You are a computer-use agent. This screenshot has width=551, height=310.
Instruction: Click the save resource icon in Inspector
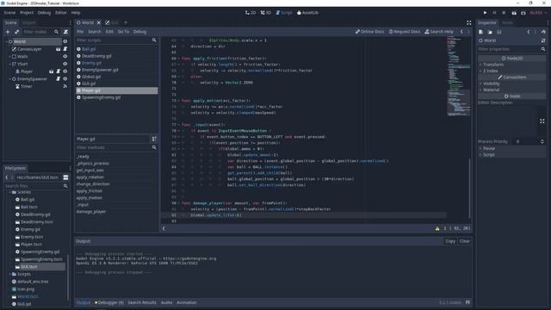[x=499, y=32]
